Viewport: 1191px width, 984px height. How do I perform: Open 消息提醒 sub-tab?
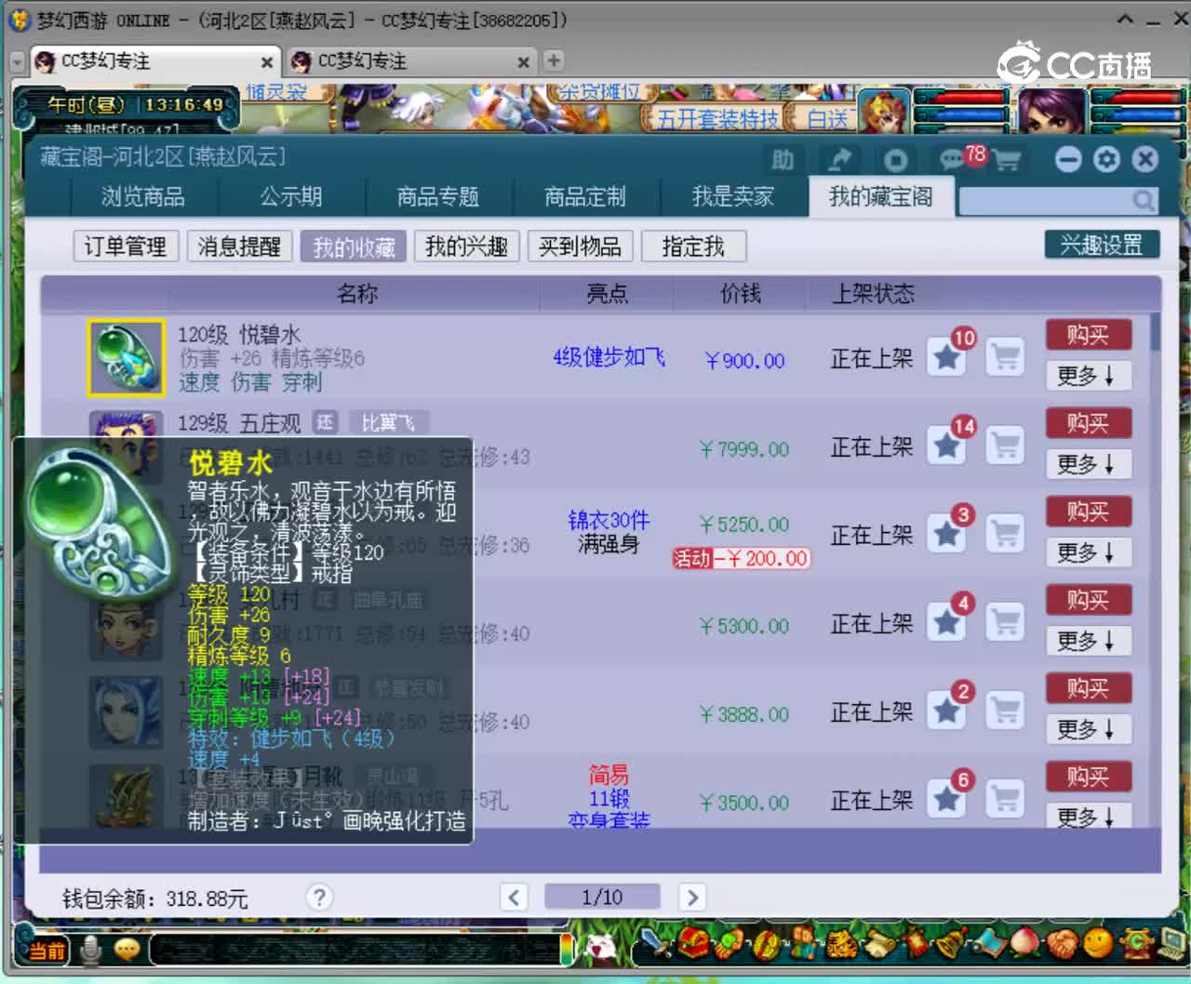(x=239, y=246)
